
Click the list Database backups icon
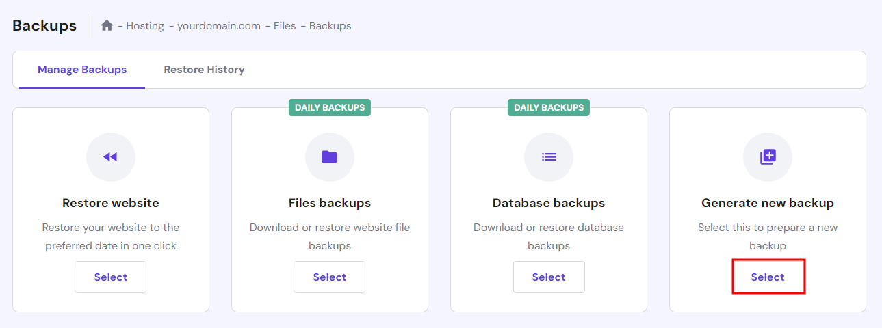[x=549, y=157]
